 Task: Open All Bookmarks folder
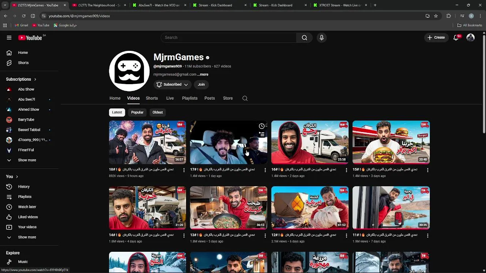[x=470, y=25]
